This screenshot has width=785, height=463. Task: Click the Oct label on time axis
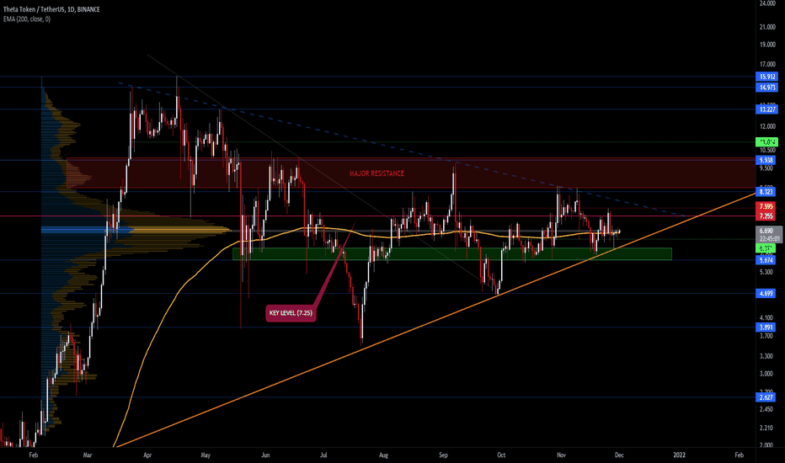[x=501, y=455]
